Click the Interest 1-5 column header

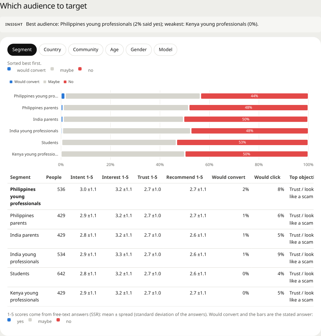(x=115, y=177)
